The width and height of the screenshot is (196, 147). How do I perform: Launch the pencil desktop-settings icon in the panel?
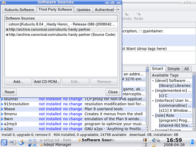click(21, 142)
